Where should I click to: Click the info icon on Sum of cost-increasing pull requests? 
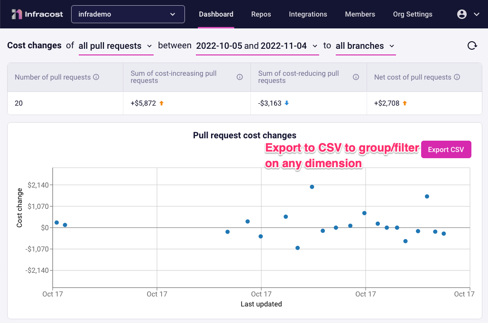click(x=240, y=77)
